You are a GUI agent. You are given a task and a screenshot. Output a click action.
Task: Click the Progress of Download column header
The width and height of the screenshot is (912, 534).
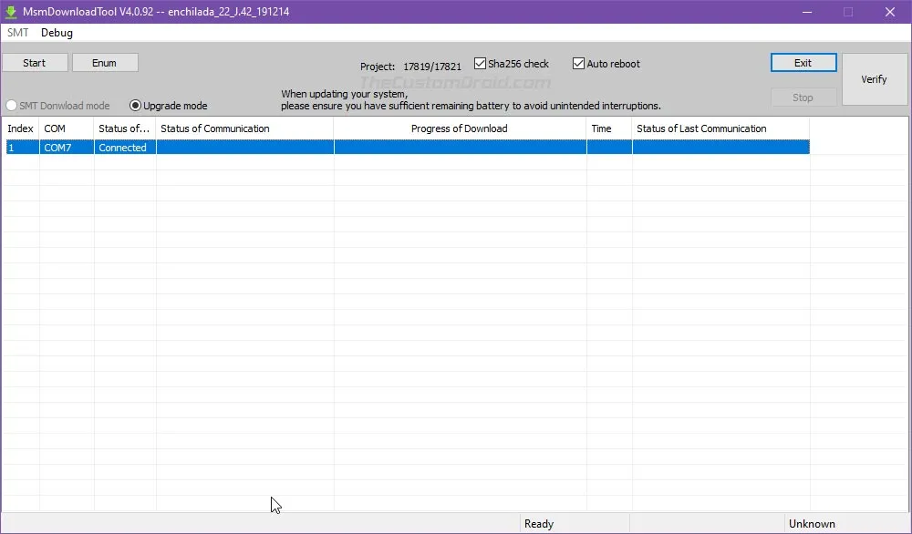click(459, 128)
